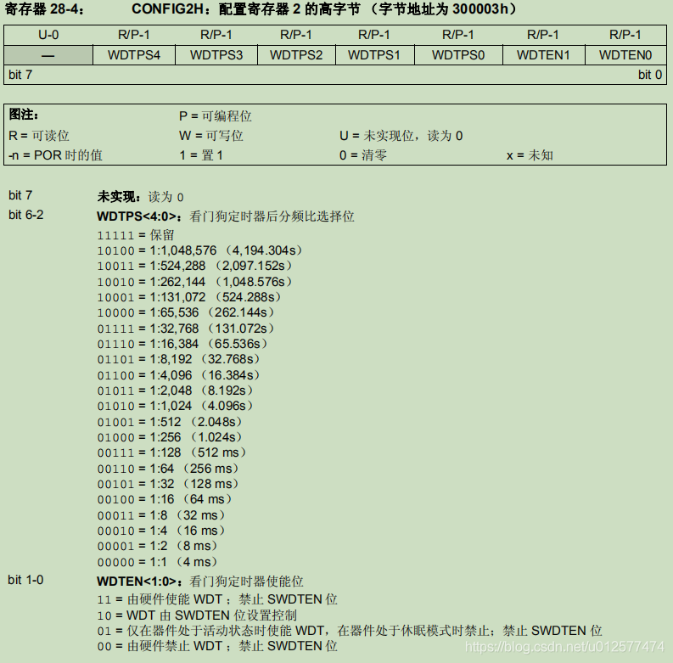The height and width of the screenshot is (663, 673).
Task: Click the 10100 = 1:1,048,576 line
Action: coord(199,250)
